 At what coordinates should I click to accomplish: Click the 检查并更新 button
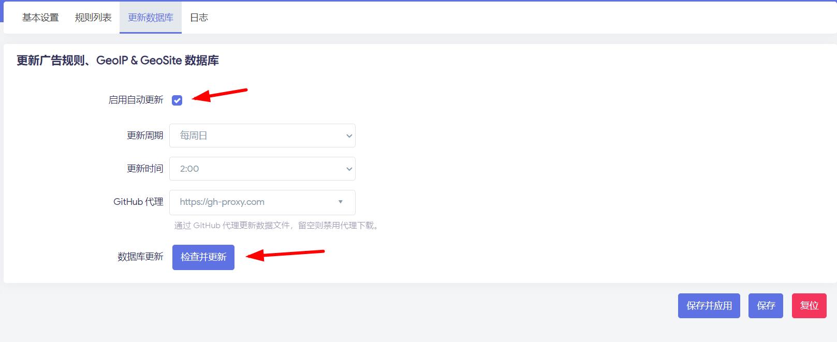pyautogui.click(x=203, y=257)
